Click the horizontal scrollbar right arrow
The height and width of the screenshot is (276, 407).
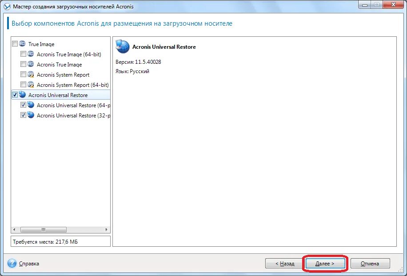[x=106, y=229]
